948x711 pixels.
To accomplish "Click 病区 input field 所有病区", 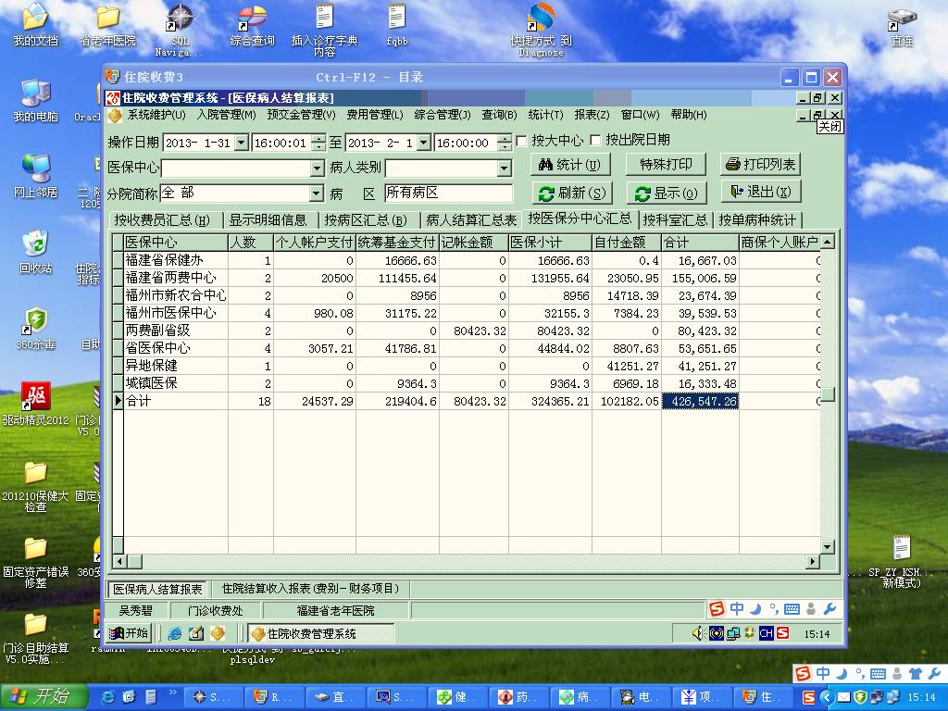I will [448, 193].
